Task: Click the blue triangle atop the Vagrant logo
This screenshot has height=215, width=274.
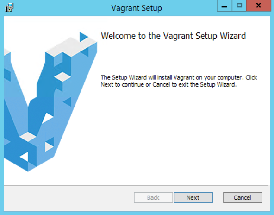Action: pos(83,37)
